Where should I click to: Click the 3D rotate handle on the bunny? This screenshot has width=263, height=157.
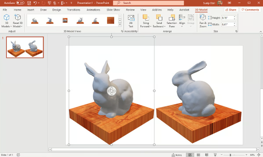[111, 91]
